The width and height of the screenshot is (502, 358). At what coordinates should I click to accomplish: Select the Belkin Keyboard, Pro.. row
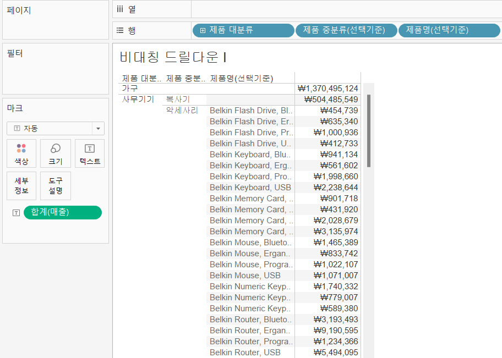pyautogui.click(x=250, y=177)
